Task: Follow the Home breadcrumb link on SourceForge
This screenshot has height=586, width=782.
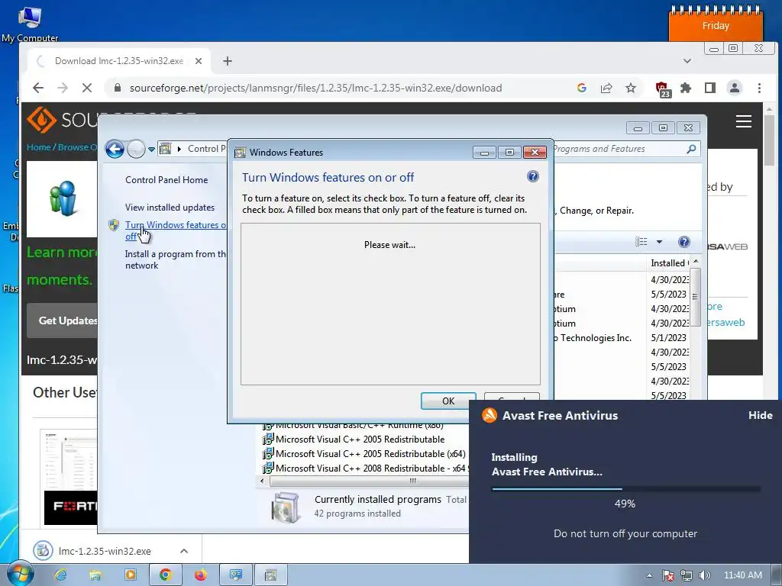Action: click(38, 147)
